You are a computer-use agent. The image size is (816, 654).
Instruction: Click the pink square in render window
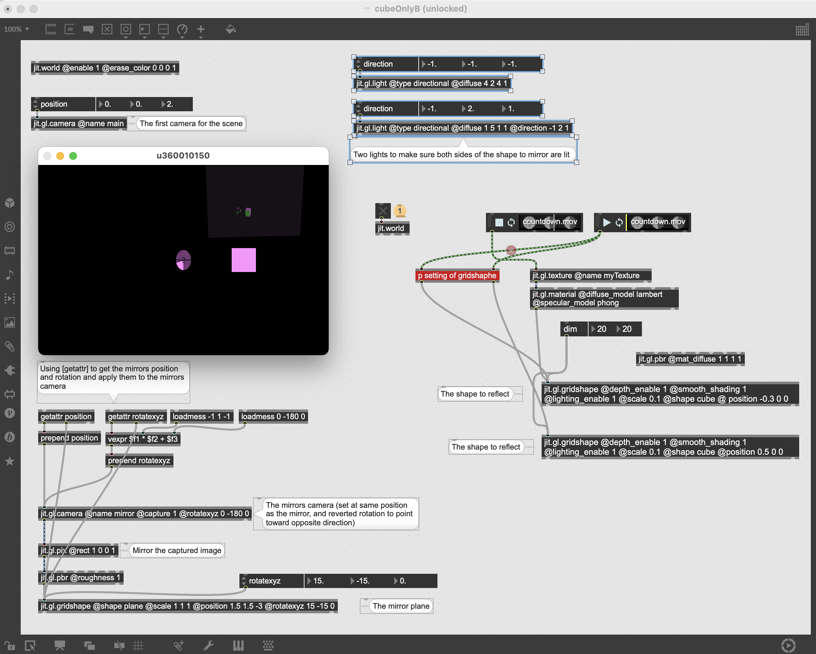pos(243,260)
